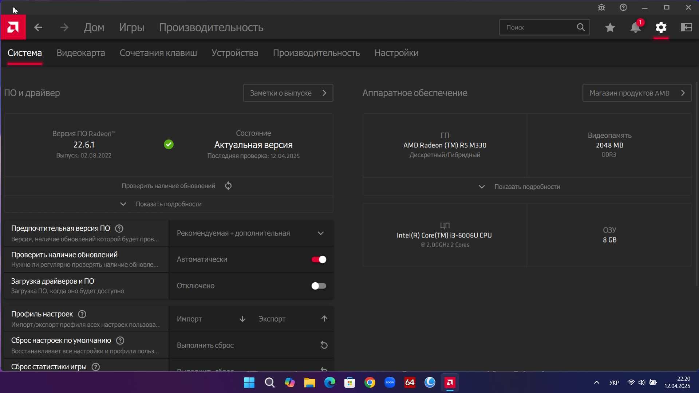Click the bug report icon
Image resolution: width=699 pixels, height=393 pixels.
tap(601, 7)
